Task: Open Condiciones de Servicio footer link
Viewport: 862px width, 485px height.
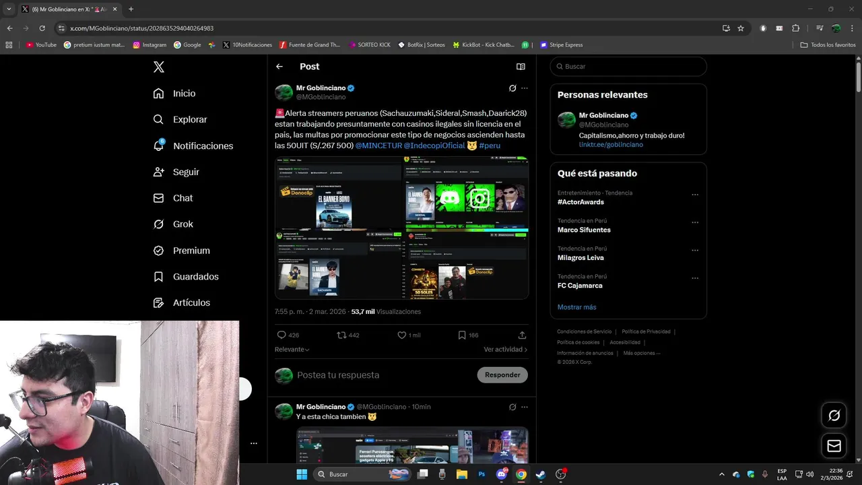Action: (585, 331)
